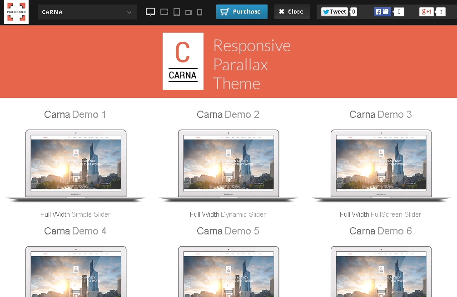Select landscape tablet preview icon
Viewport: 457px width, 297px height.
pos(164,12)
